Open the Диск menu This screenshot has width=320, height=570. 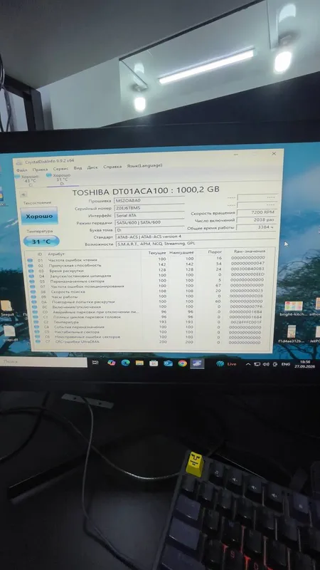(x=92, y=167)
